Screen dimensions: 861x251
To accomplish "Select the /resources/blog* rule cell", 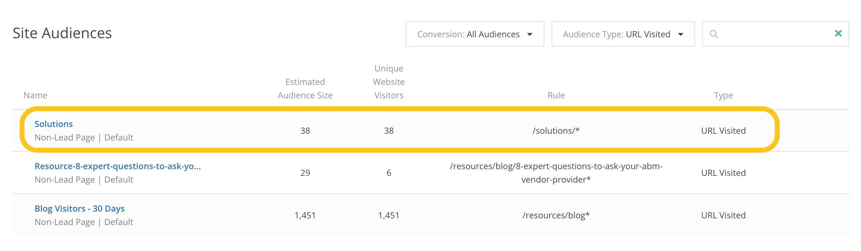I will (x=556, y=215).
